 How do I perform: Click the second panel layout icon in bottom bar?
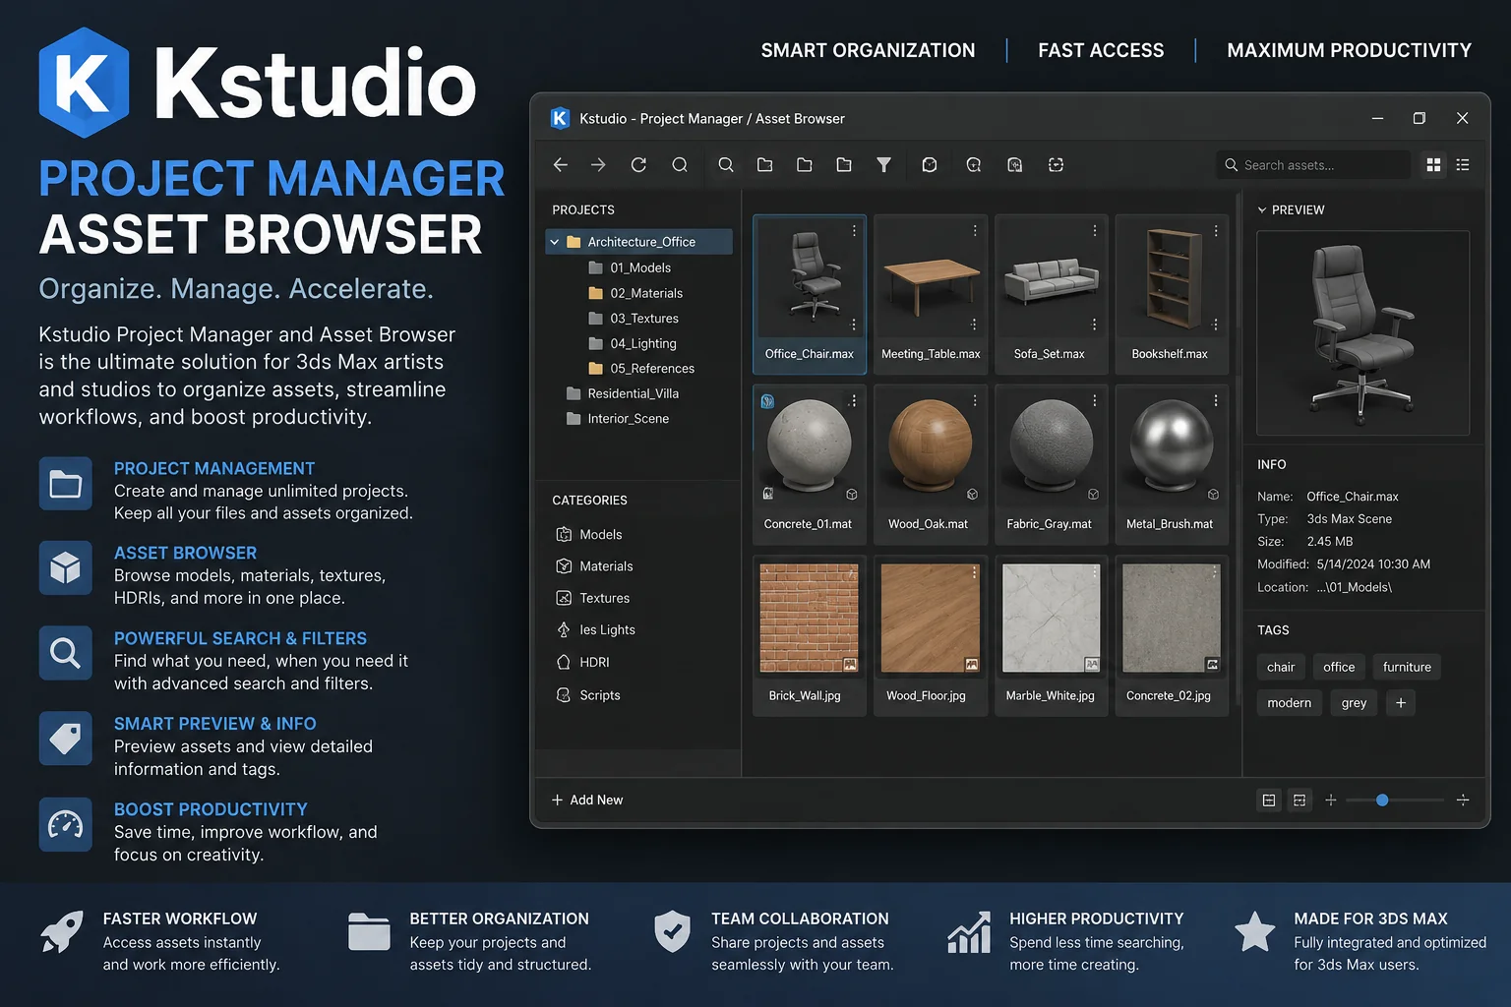tap(1299, 800)
